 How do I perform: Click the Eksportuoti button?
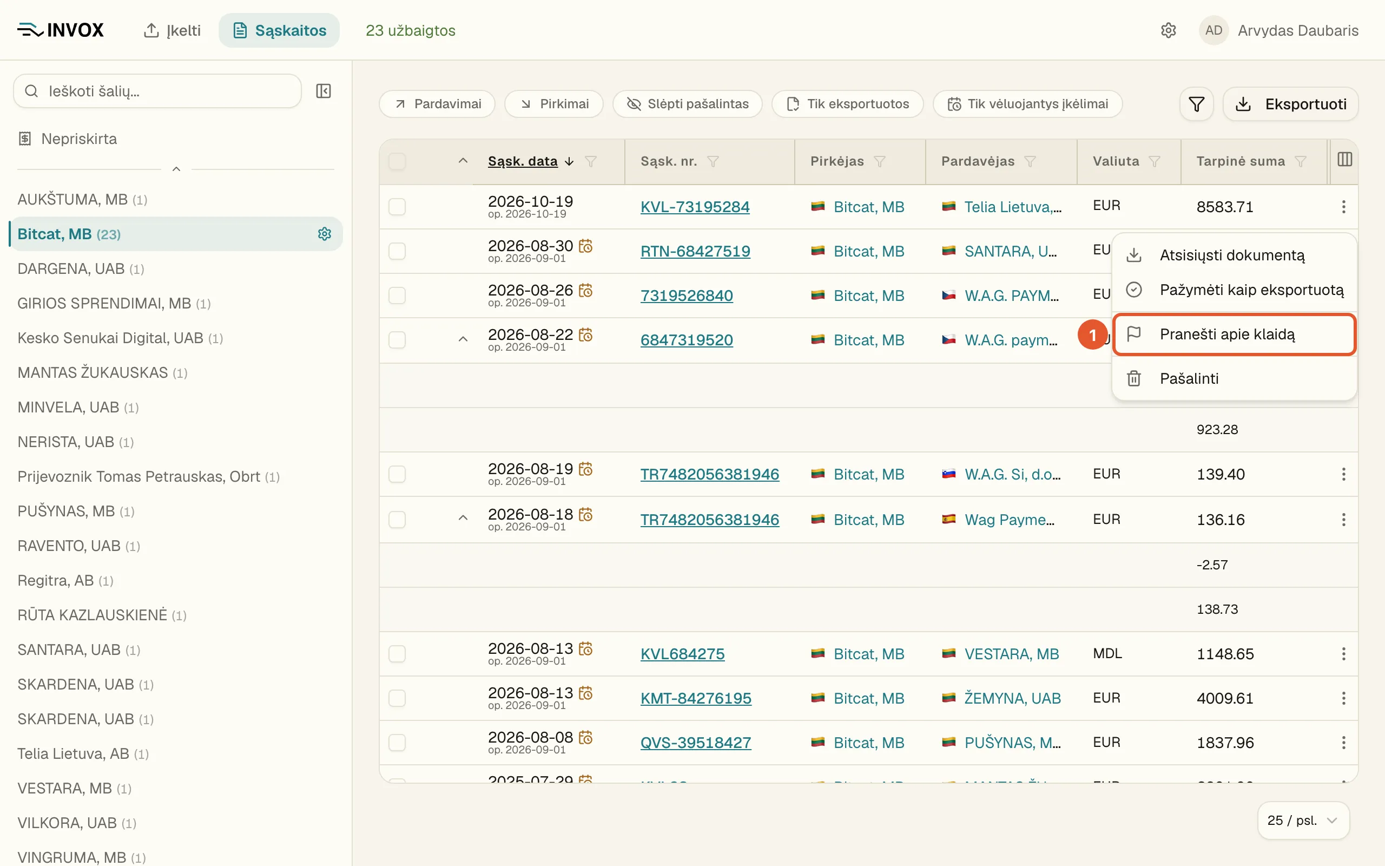tap(1290, 104)
